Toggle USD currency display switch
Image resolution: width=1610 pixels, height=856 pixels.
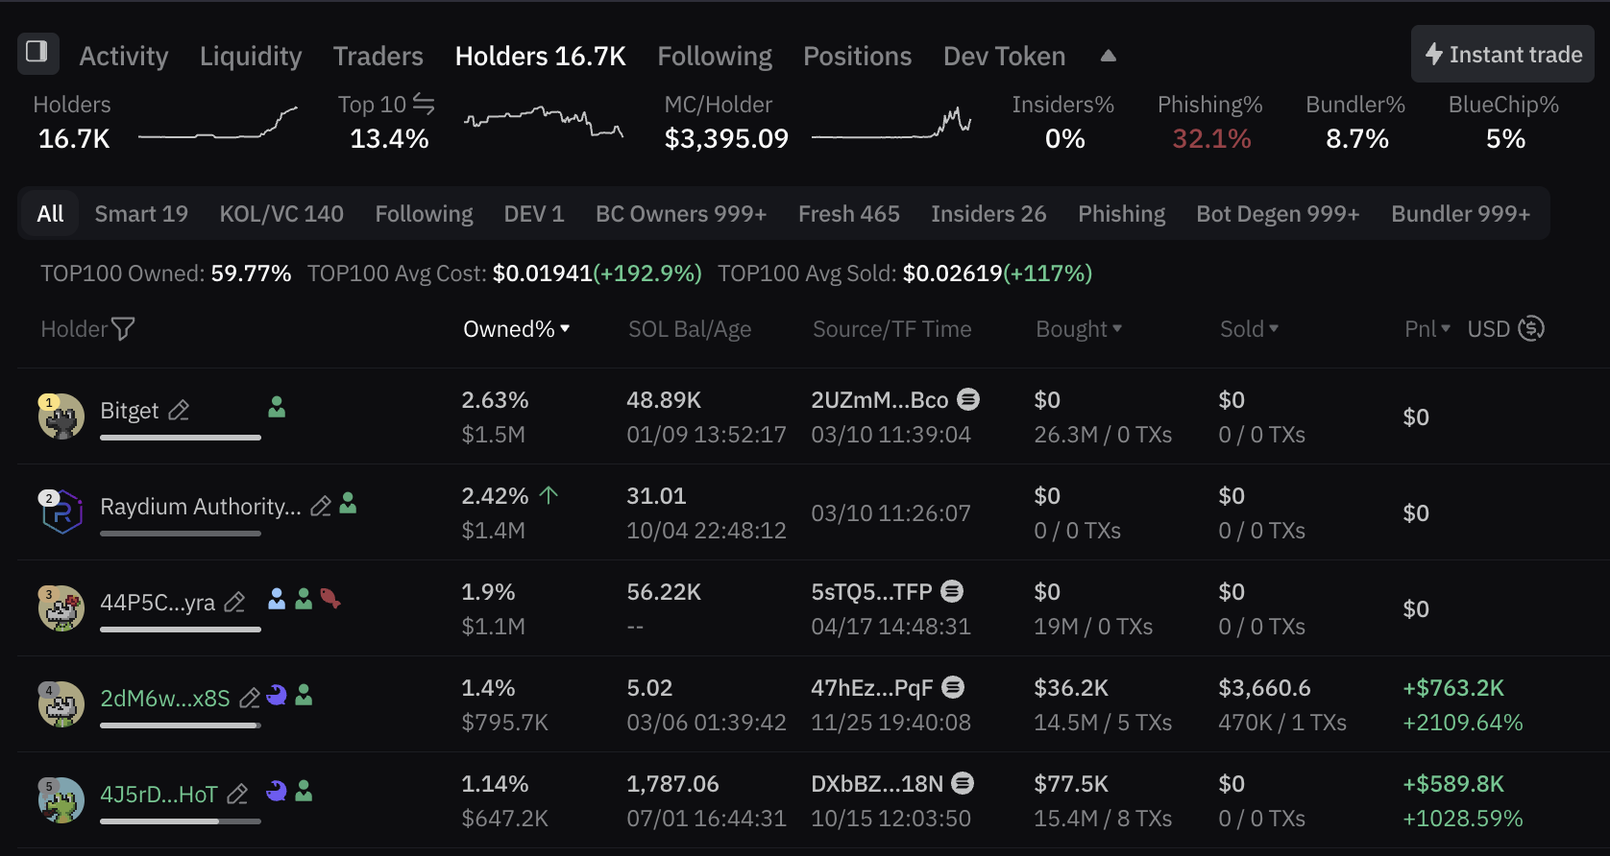[1531, 328]
